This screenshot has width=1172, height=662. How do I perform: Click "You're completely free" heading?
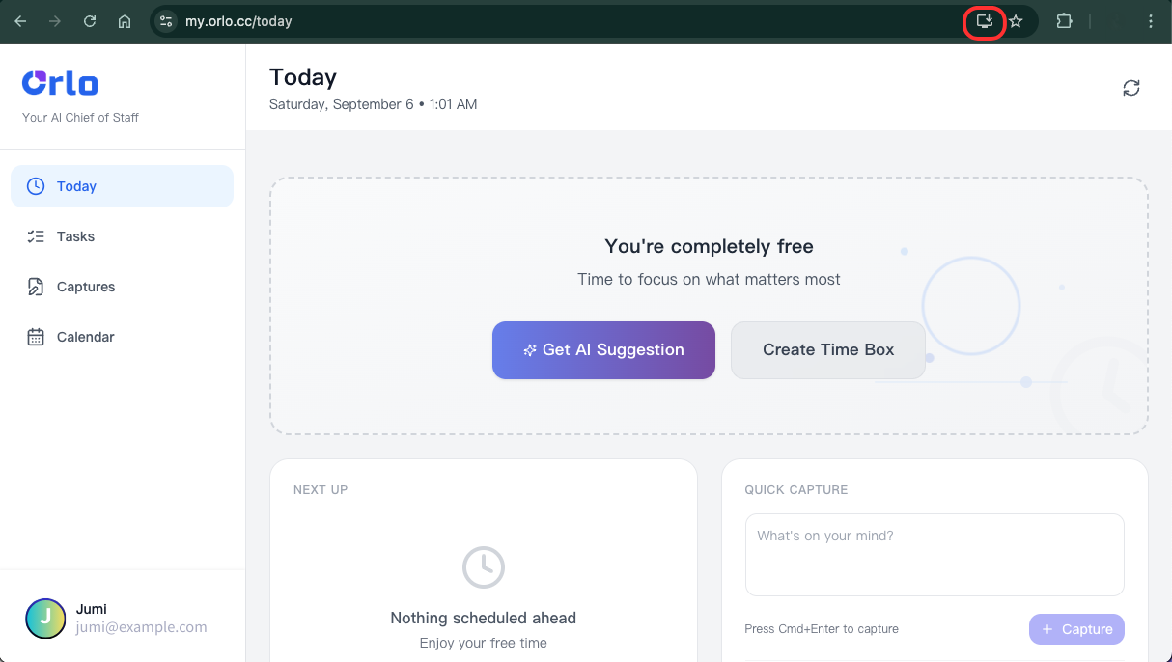coord(709,246)
